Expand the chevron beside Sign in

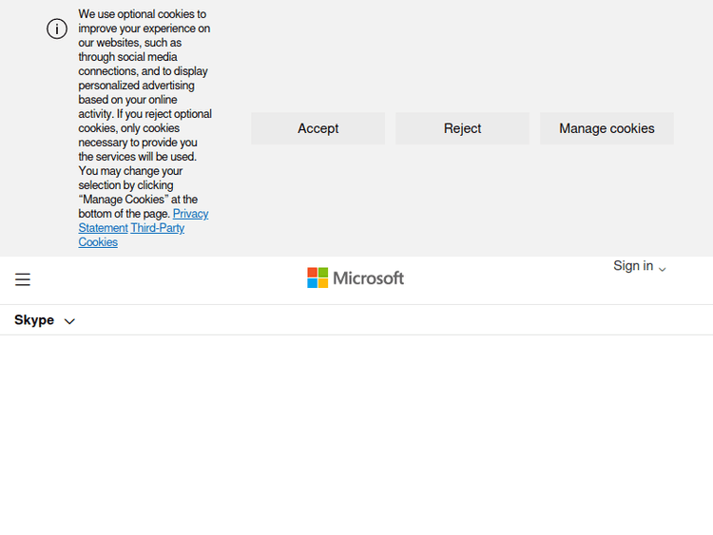coord(663,269)
